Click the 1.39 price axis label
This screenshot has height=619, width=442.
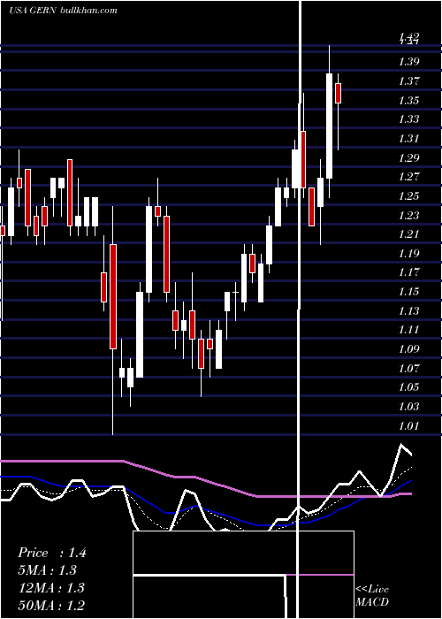tap(408, 62)
